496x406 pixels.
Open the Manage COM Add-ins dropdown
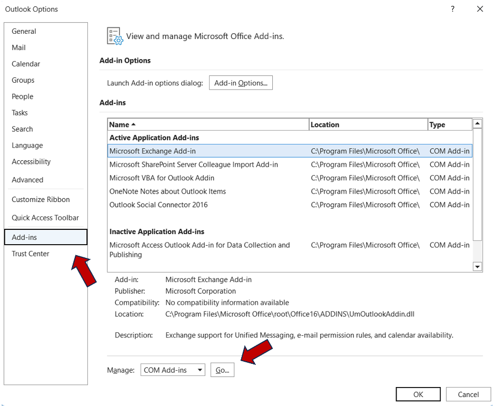(x=173, y=370)
